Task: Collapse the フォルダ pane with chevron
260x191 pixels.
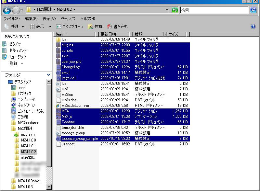Action: [x=48, y=75]
